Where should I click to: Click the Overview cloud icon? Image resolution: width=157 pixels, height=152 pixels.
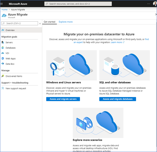coord(3,30)
